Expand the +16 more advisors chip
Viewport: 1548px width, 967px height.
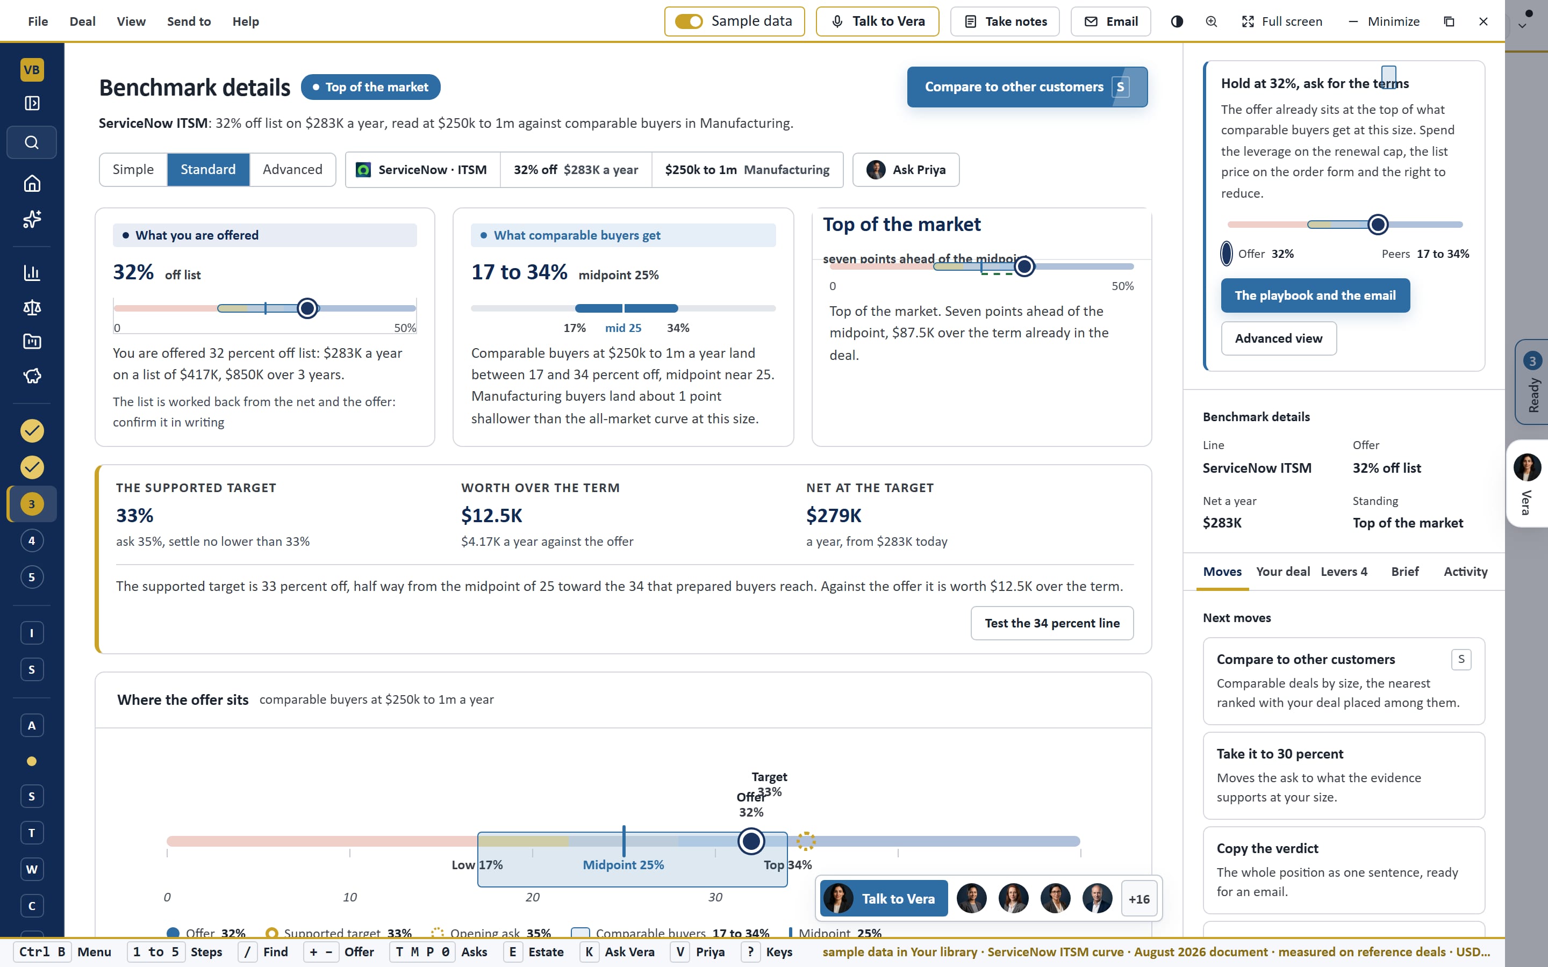pyautogui.click(x=1138, y=899)
